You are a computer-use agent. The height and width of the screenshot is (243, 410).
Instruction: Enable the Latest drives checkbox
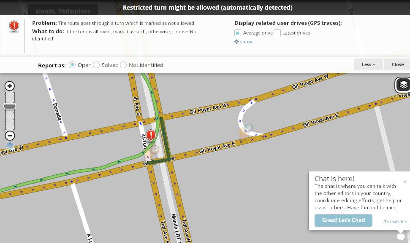pyautogui.click(x=277, y=32)
